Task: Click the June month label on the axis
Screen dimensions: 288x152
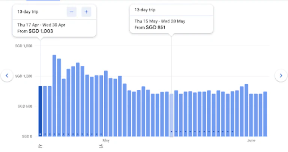Action: [251, 141]
